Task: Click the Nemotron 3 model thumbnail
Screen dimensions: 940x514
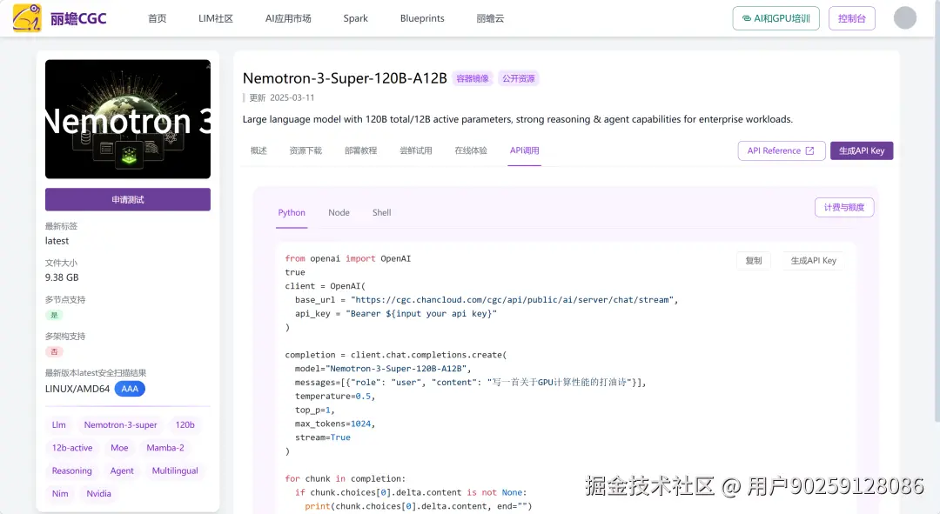Action: pyautogui.click(x=128, y=118)
